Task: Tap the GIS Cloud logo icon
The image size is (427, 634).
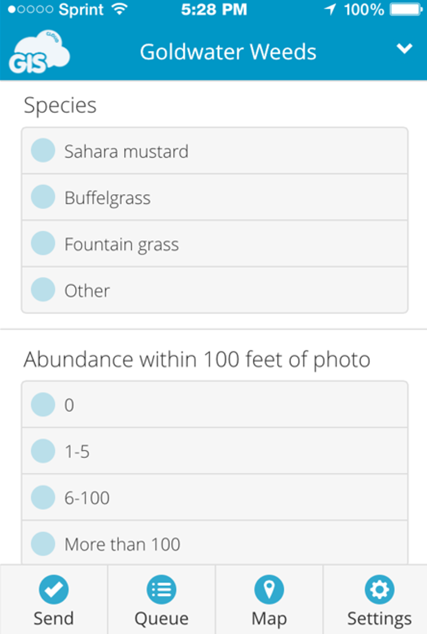Action: tap(39, 52)
